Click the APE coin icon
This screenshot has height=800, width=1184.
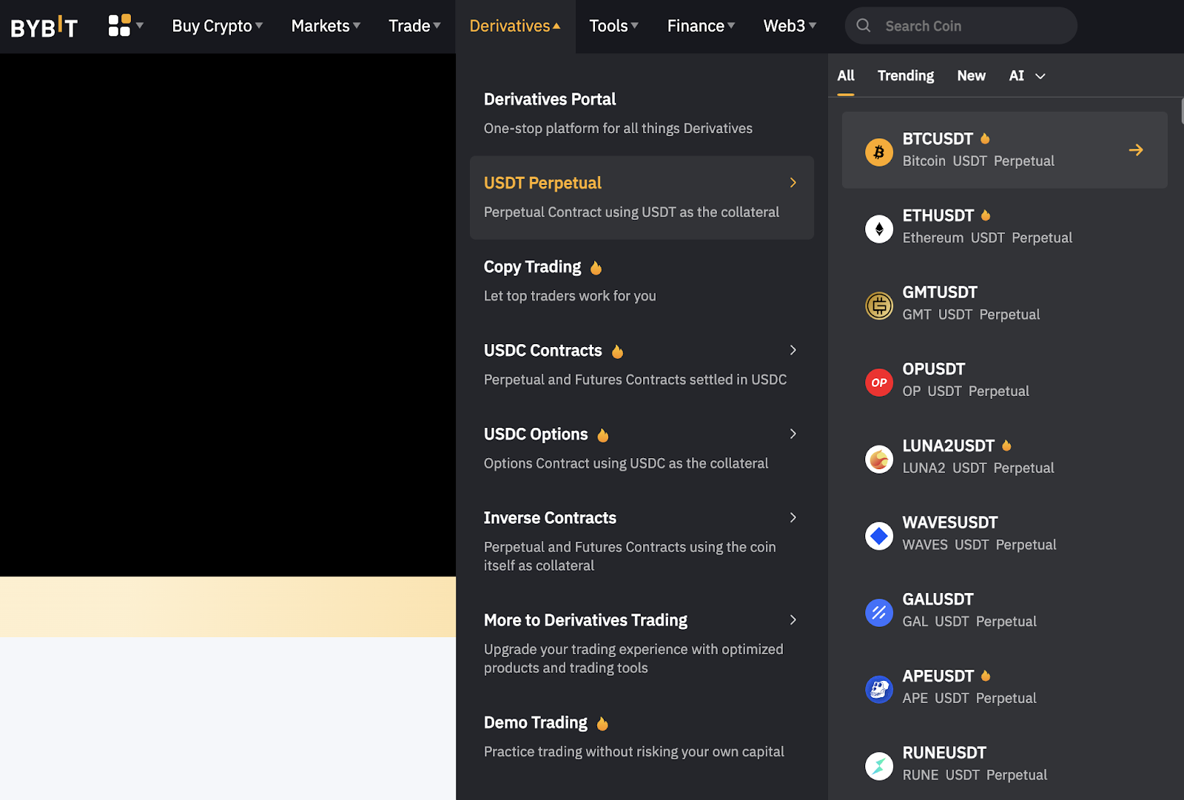(879, 690)
